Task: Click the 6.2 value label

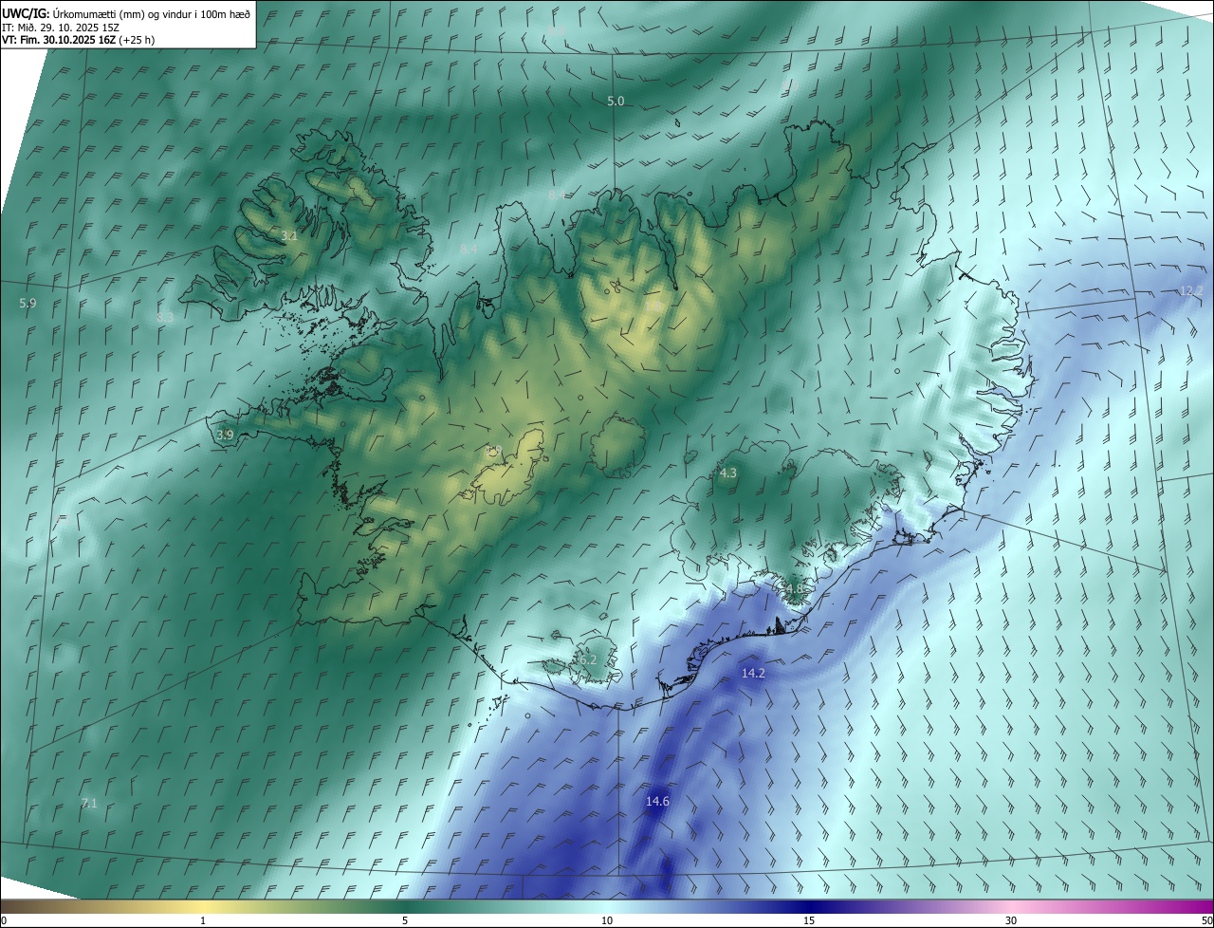Action: point(588,659)
